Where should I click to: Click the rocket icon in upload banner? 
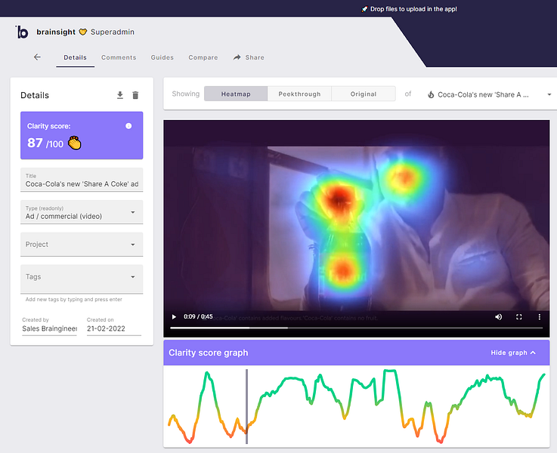[364, 9]
